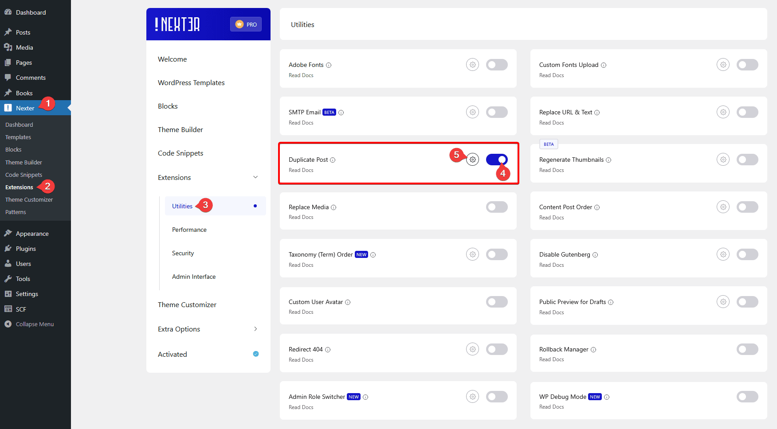The image size is (777, 429).
Task: Click SMTP Email settings gear icon
Action: click(x=473, y=112)
